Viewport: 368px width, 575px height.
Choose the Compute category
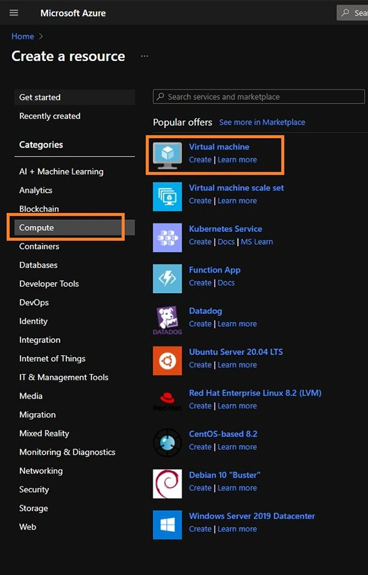[75, 227]
